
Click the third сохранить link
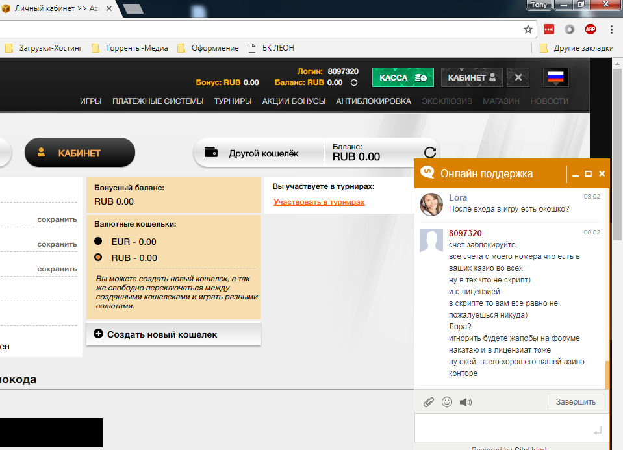tap(57, 269)
